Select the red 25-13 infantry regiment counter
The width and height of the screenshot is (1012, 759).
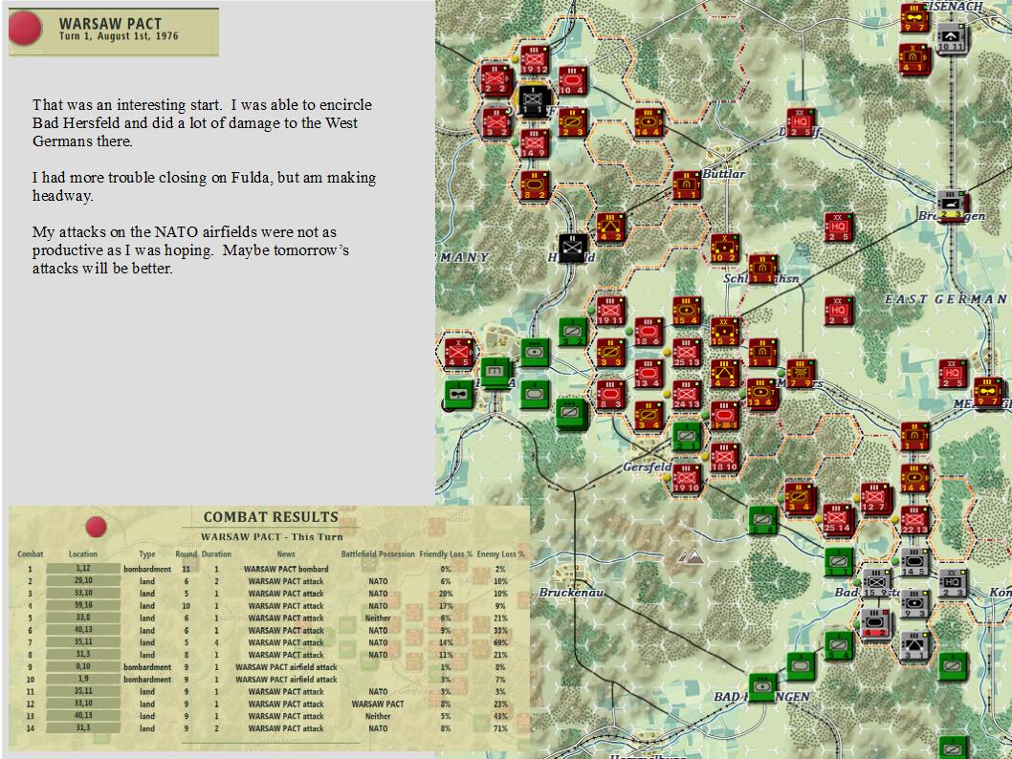tap(686, 354)
